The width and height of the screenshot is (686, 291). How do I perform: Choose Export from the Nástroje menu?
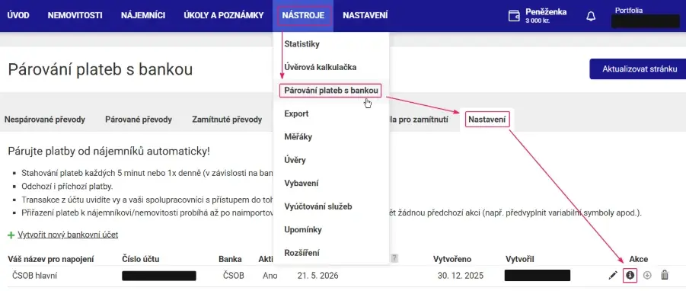(296, 114)
